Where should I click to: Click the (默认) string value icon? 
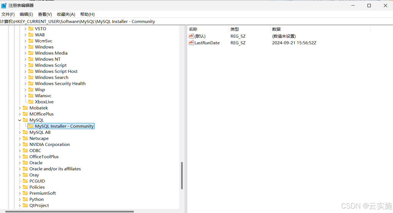pos(191,36)
